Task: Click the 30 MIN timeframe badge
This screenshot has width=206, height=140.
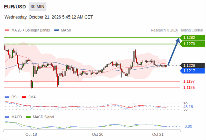Action: [x=37, y=7]
